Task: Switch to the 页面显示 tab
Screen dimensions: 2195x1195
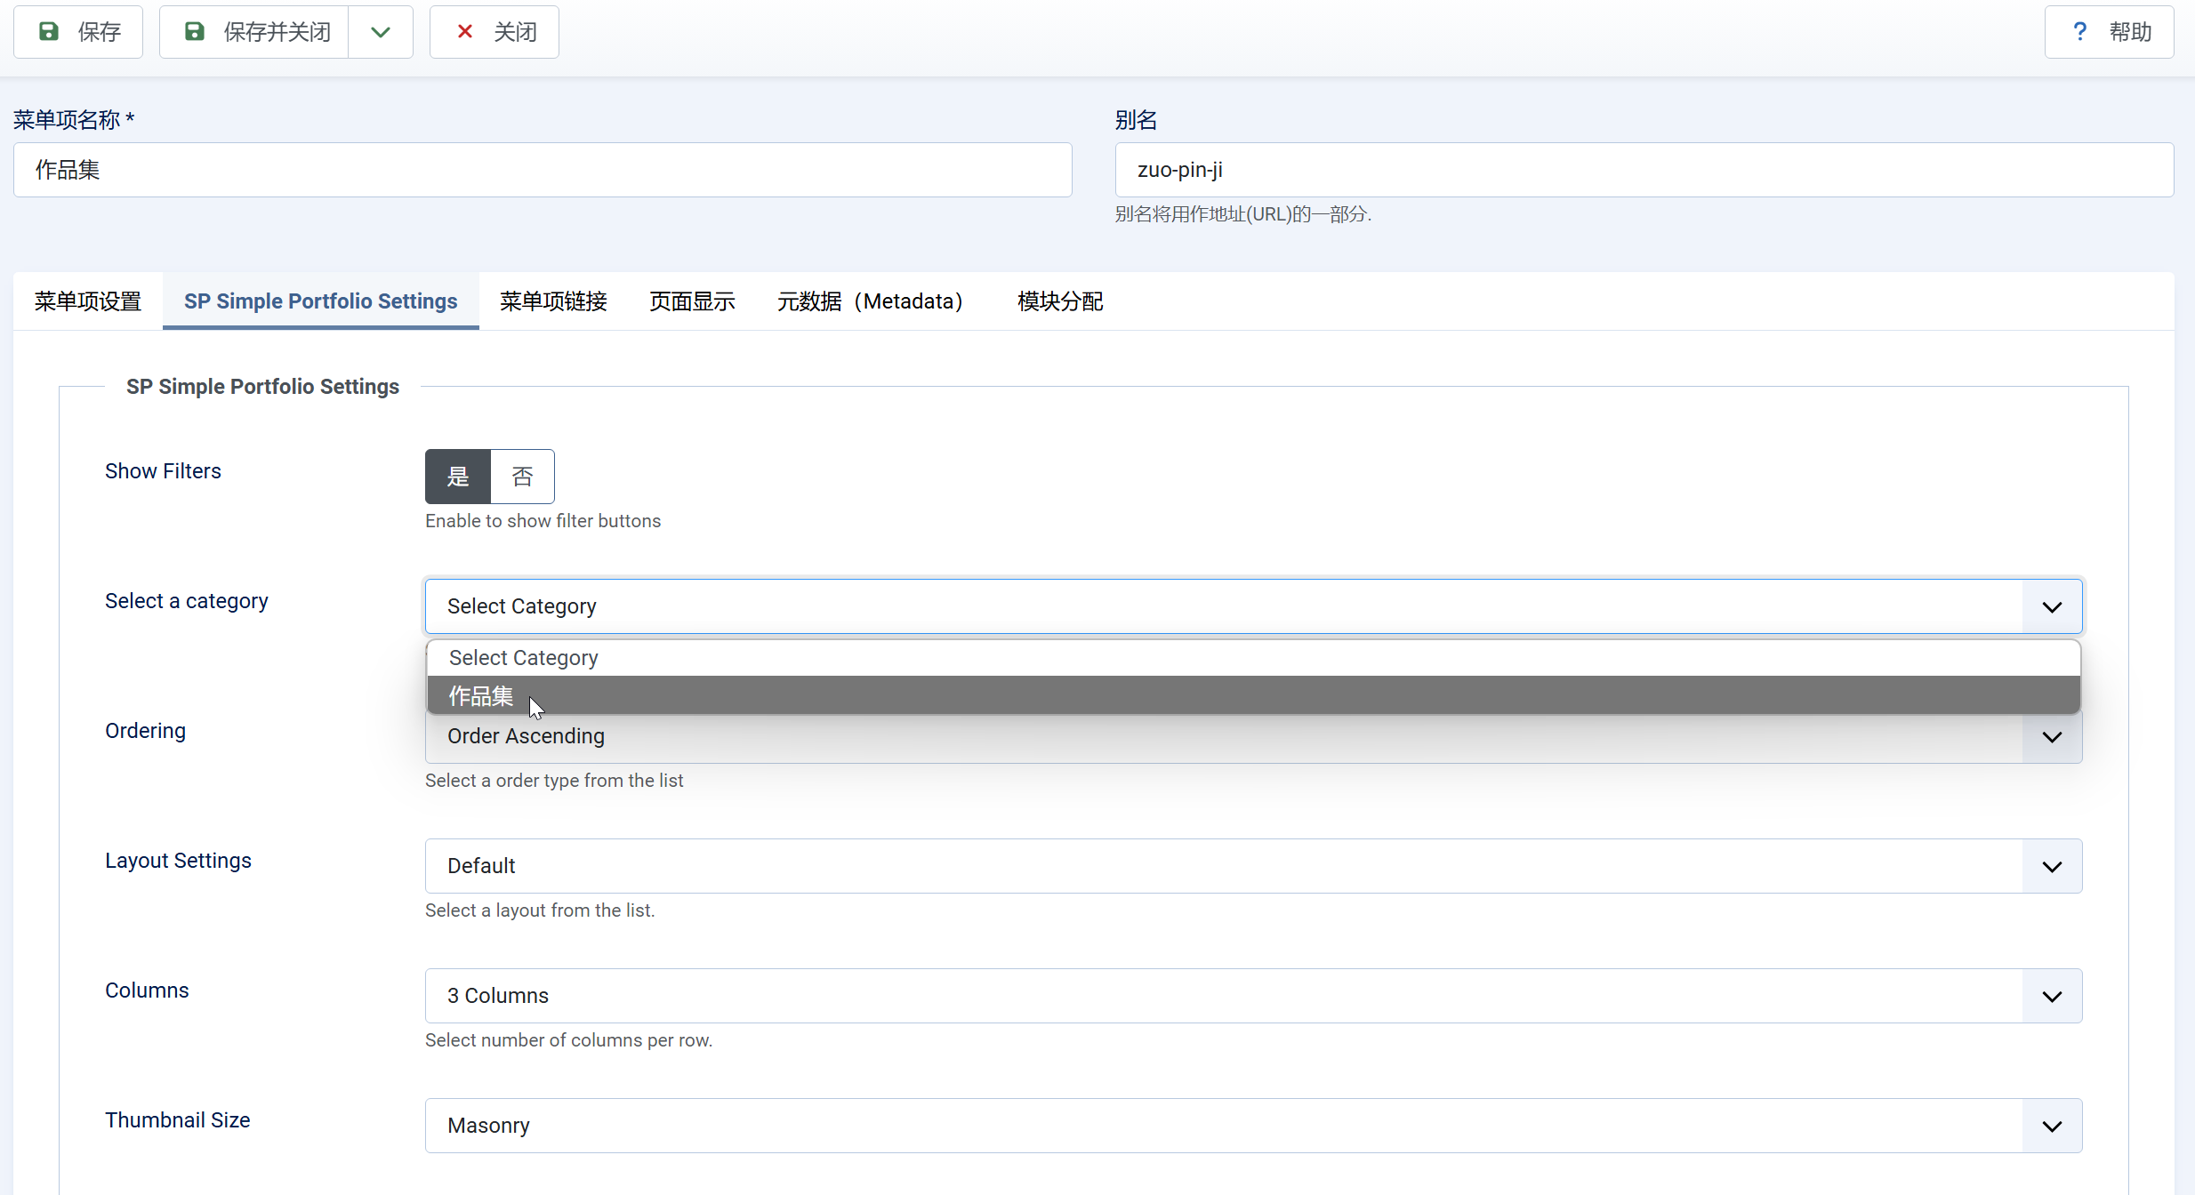Action: [x=692, y=301]
